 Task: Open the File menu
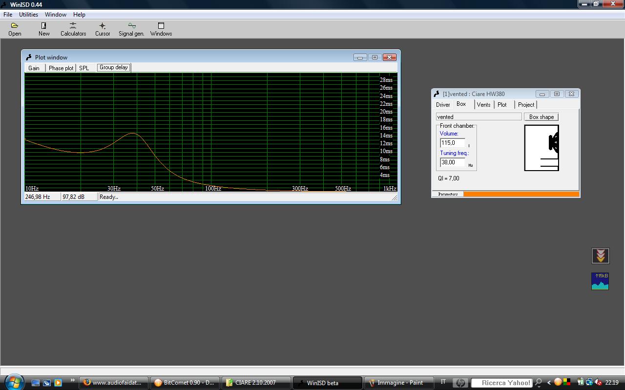8,15
